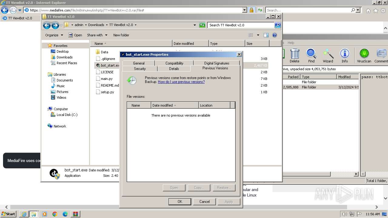This screenshot has width=388, height=218.
Task: Open media player taskbar icon
Action: click(45, 214)
